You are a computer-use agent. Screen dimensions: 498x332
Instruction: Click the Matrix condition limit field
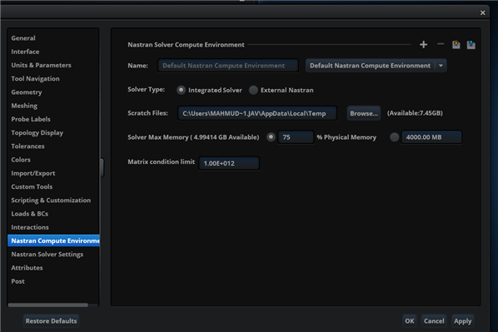[229, 163]
